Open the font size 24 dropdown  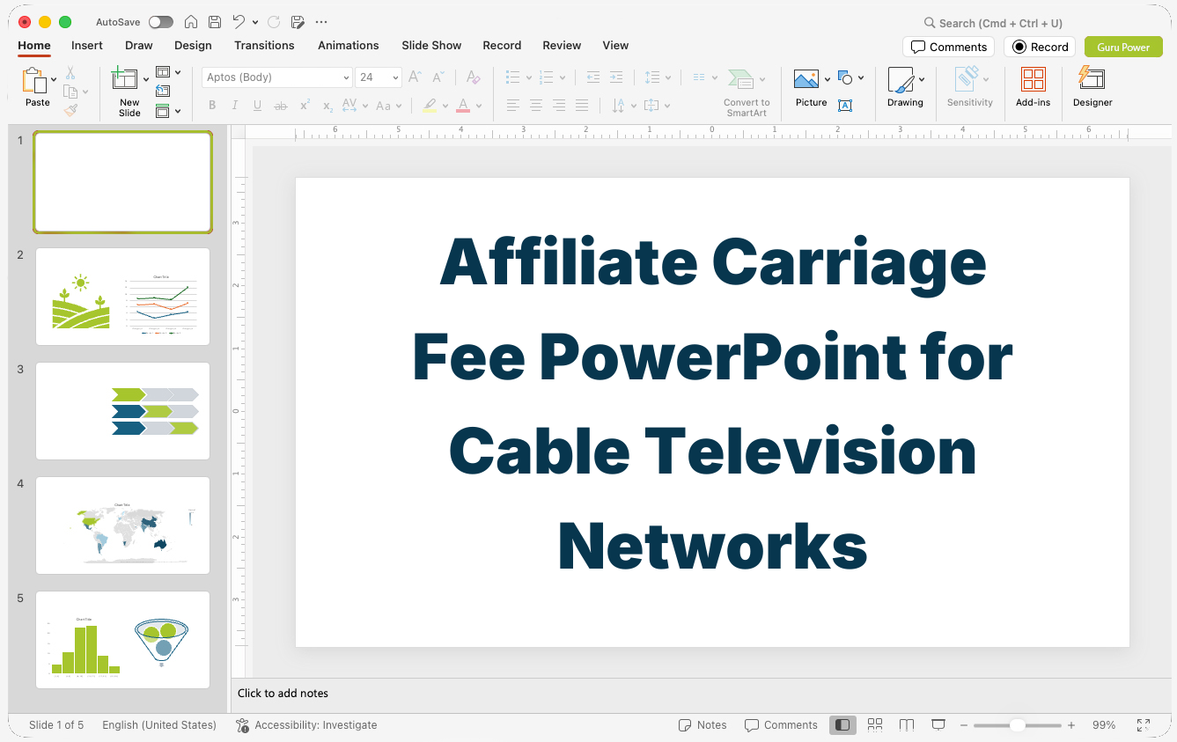395,77
